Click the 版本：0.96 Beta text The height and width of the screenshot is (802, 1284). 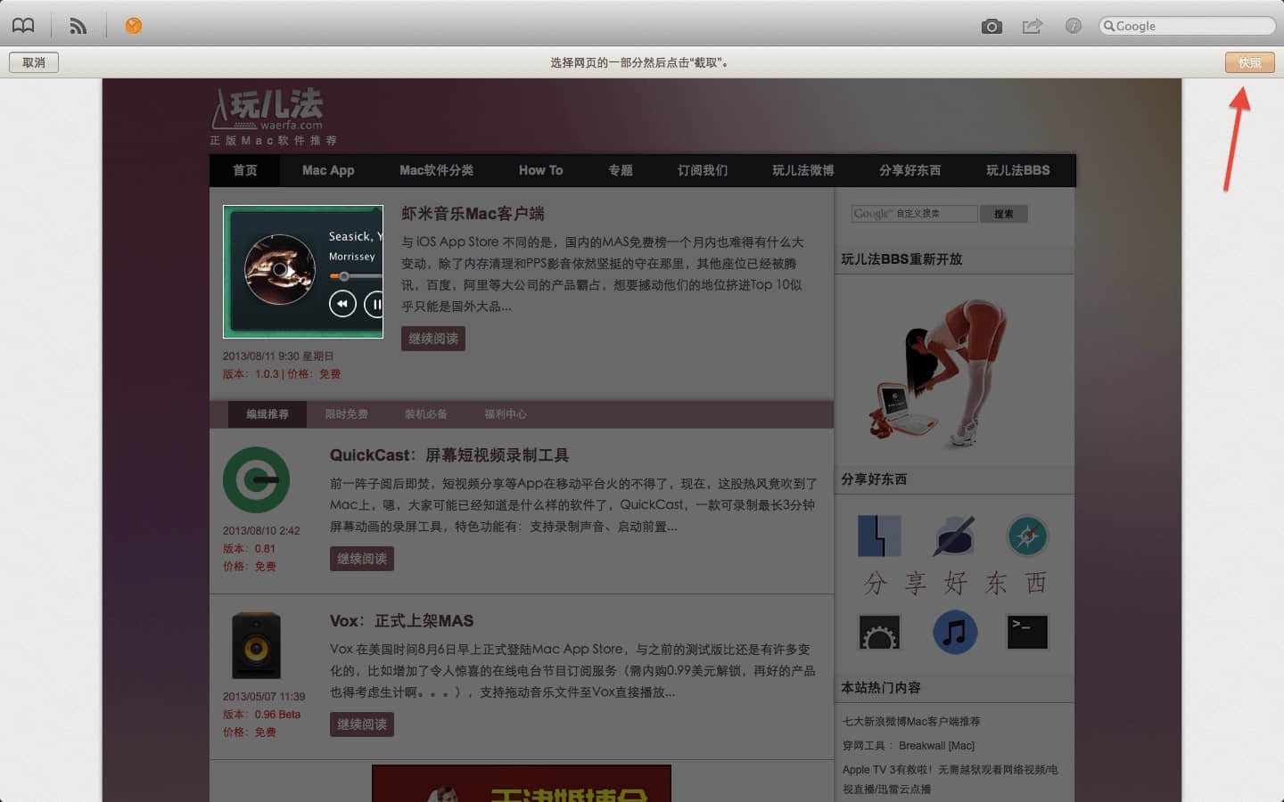pos(261,715)
